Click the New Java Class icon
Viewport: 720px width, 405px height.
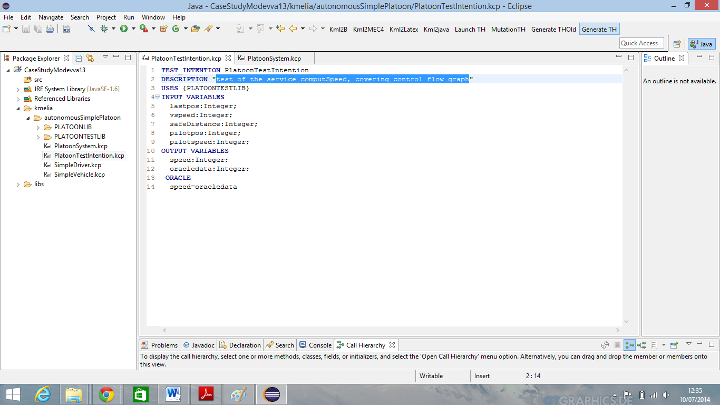176,29
